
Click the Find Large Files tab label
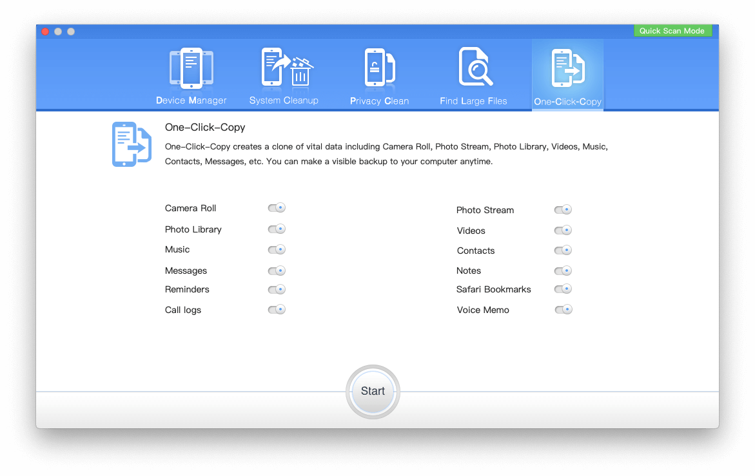[473, 101]
